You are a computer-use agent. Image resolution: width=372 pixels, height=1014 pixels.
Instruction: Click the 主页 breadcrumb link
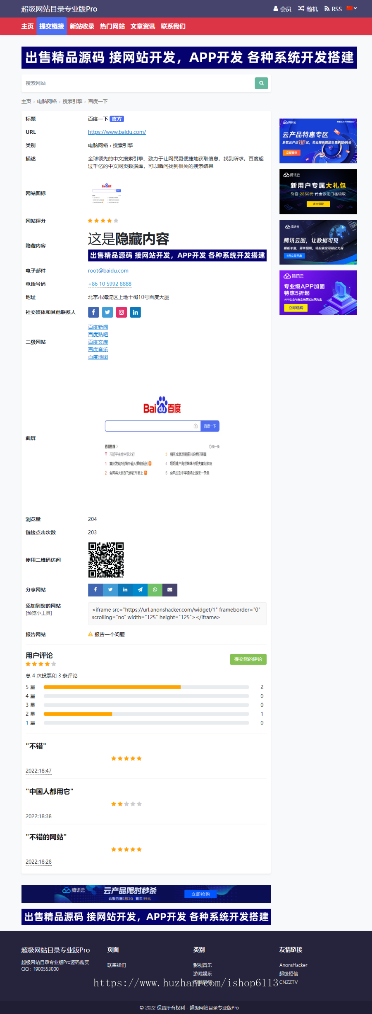(26, 101)
